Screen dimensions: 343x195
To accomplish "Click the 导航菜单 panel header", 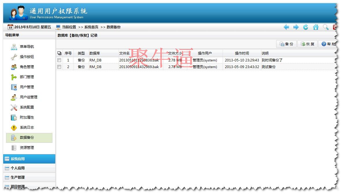I will (x=29, y=35).
